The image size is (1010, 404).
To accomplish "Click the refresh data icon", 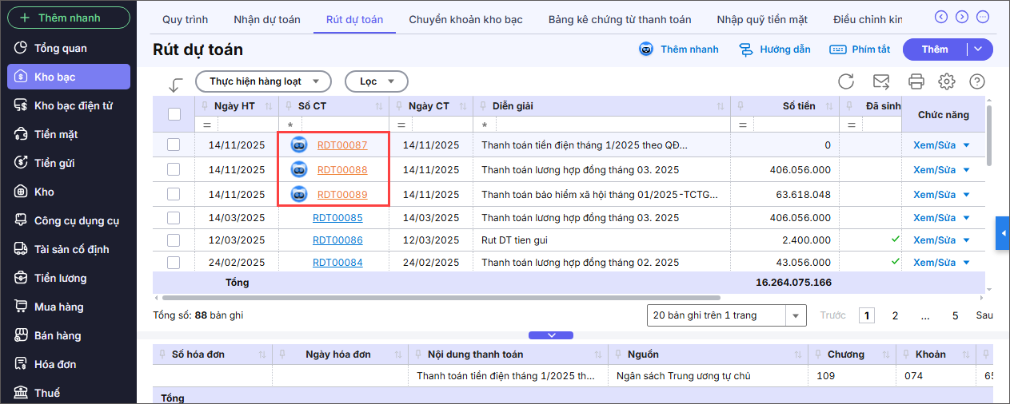I will pyautogui.click(x=846, y=81).
